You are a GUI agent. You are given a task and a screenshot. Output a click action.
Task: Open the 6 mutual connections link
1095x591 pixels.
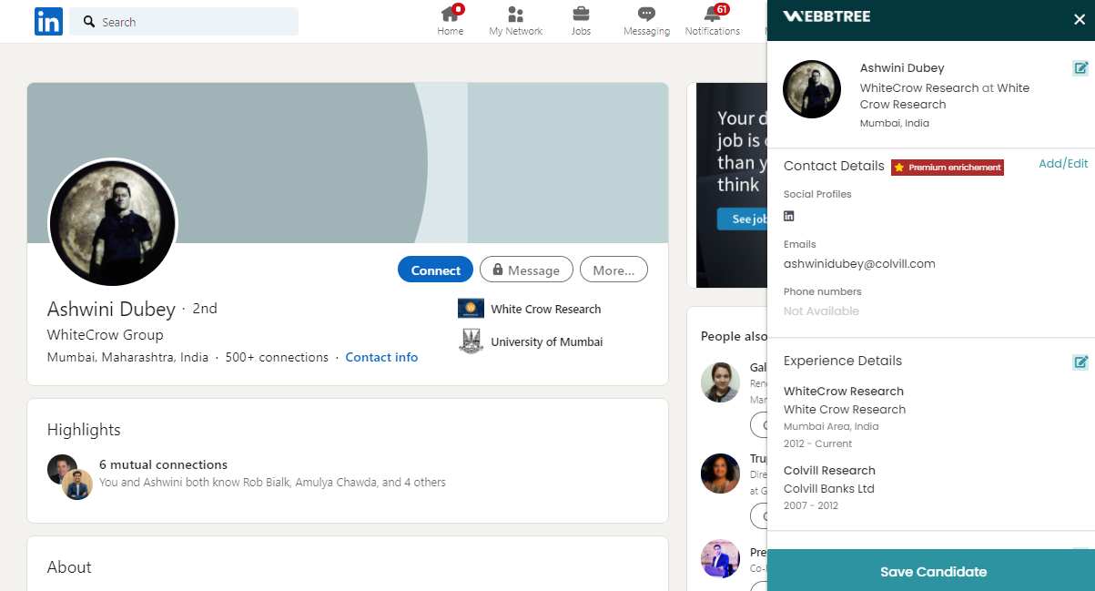pyautogui.click(x=163, y=464)
